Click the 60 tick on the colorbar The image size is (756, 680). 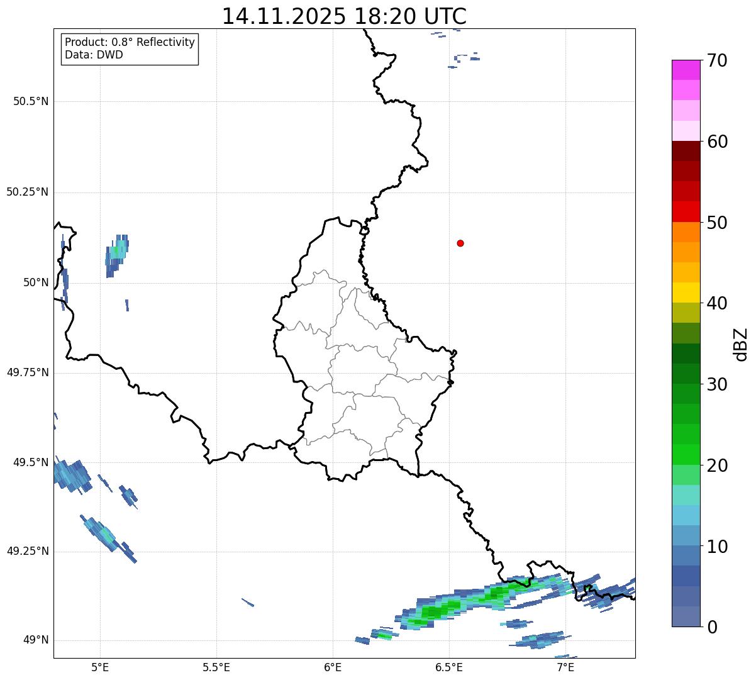coord(718,142)
